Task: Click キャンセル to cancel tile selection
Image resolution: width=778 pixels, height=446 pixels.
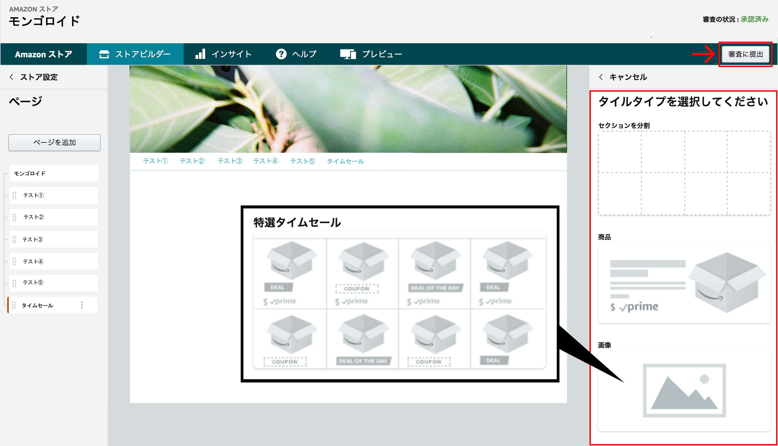Action: coord(628,77)
